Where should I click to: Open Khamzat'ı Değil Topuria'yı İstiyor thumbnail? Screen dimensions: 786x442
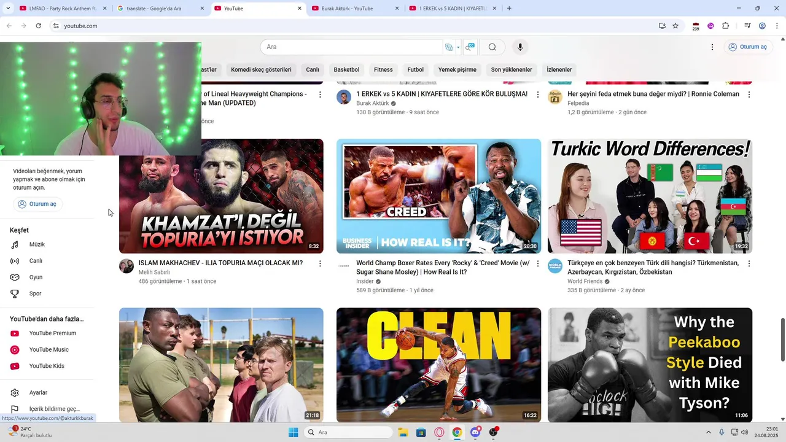point(221,196)
